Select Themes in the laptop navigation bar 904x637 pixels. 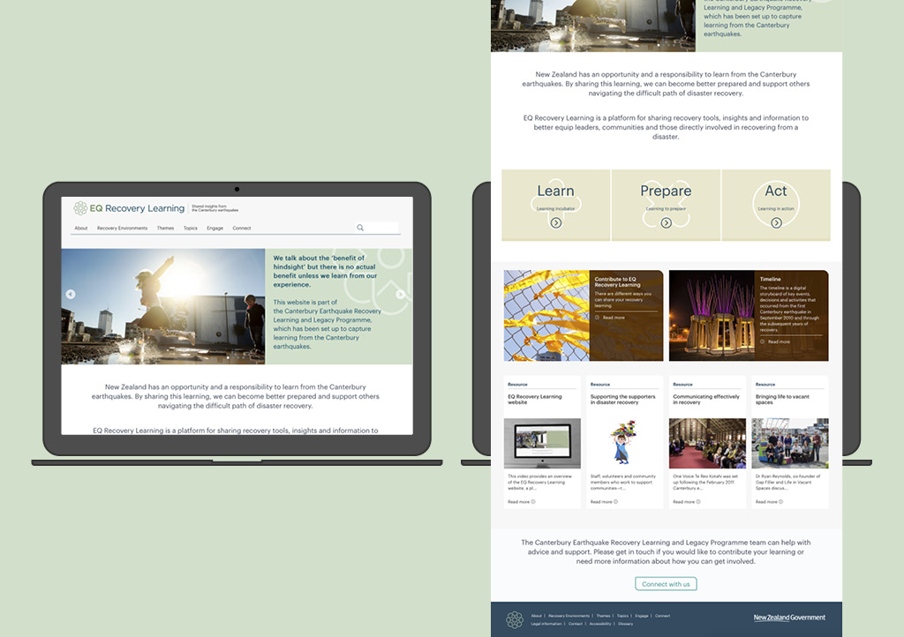(165, 229)
